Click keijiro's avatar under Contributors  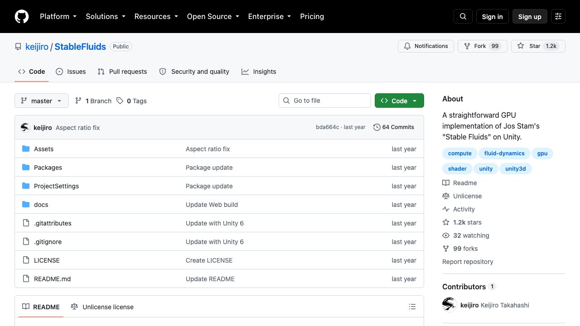[x=449, y=305]
